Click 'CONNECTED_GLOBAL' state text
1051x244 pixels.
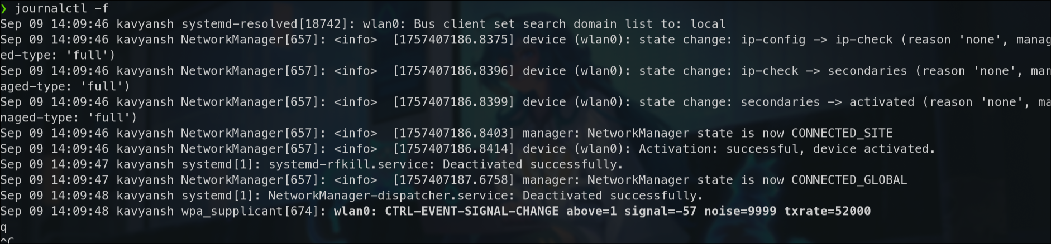(x=849, y=180)
